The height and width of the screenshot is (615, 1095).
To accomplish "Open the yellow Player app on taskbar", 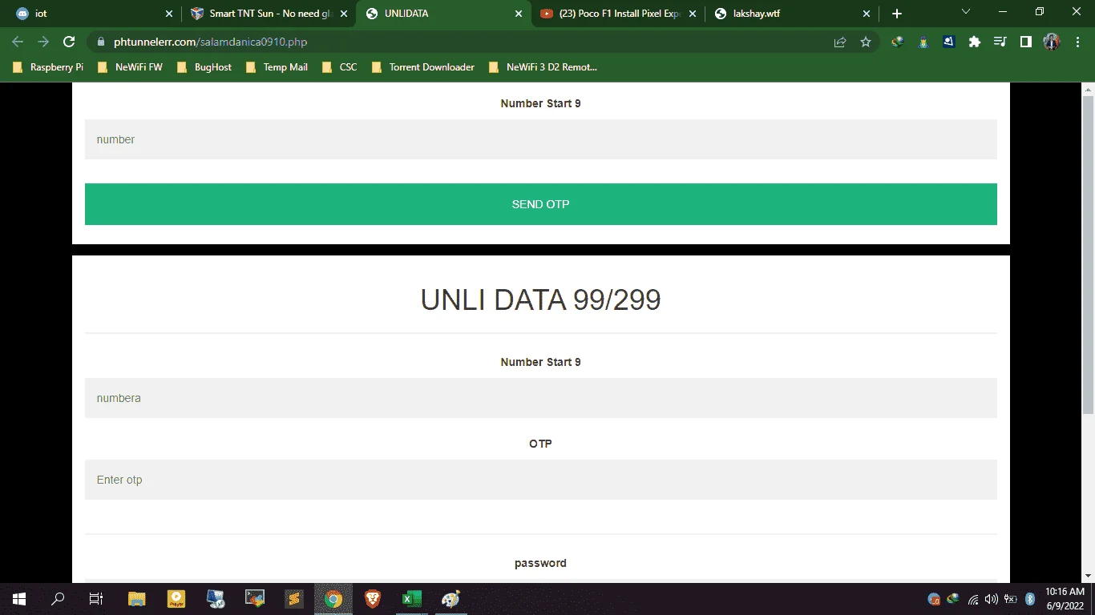I will coord(176,599).
